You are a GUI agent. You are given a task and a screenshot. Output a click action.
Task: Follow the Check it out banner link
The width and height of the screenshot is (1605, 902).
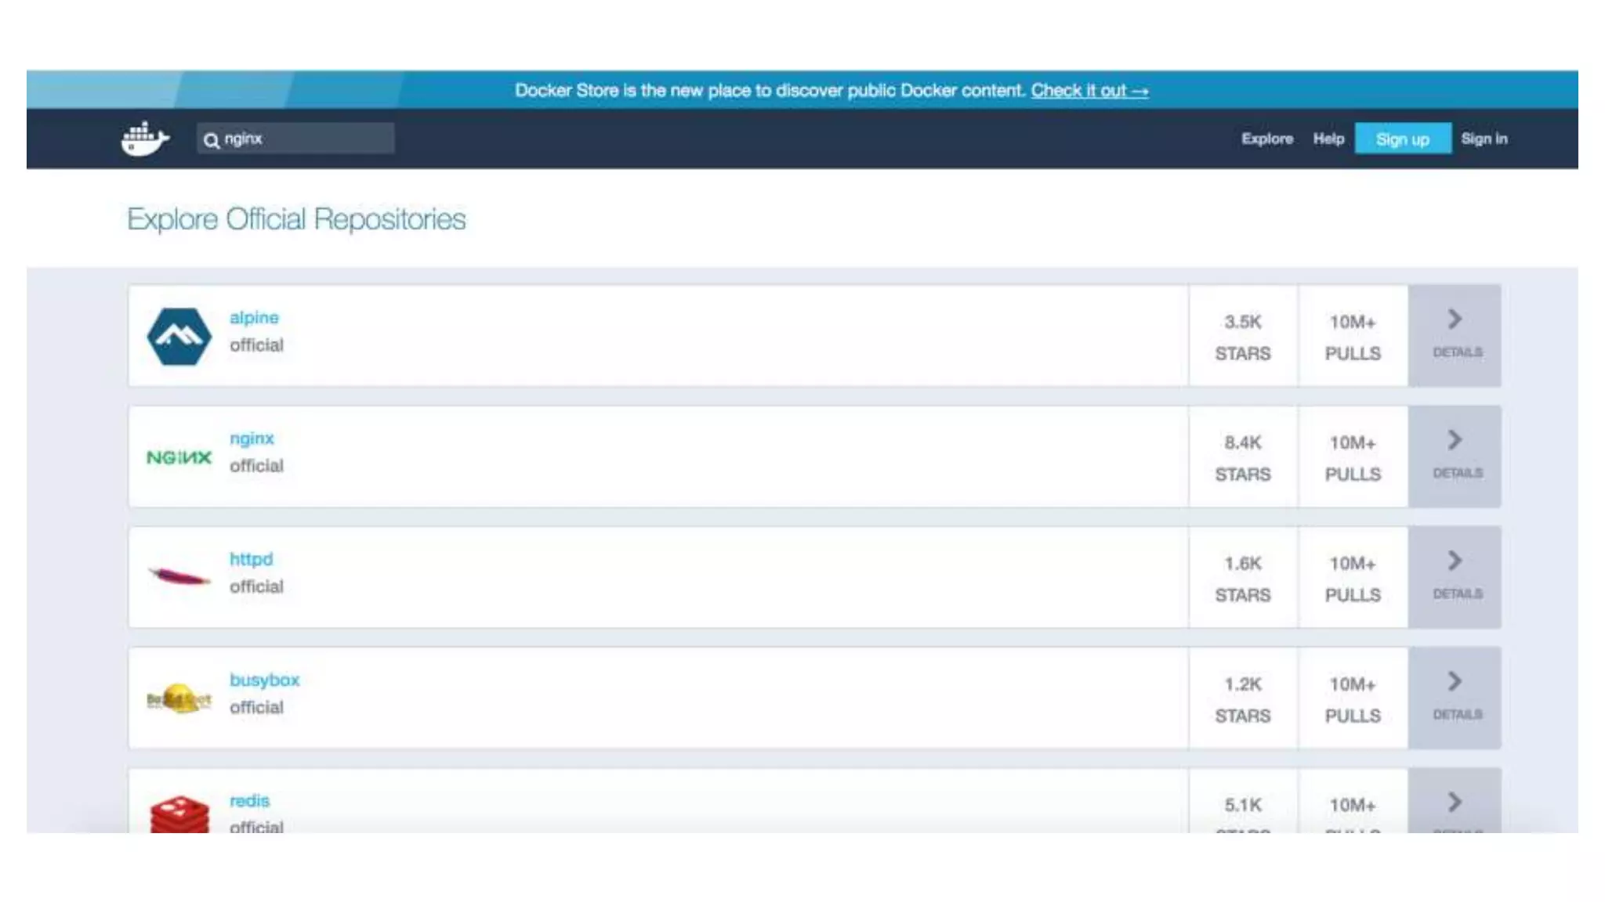click(1089, 91)
